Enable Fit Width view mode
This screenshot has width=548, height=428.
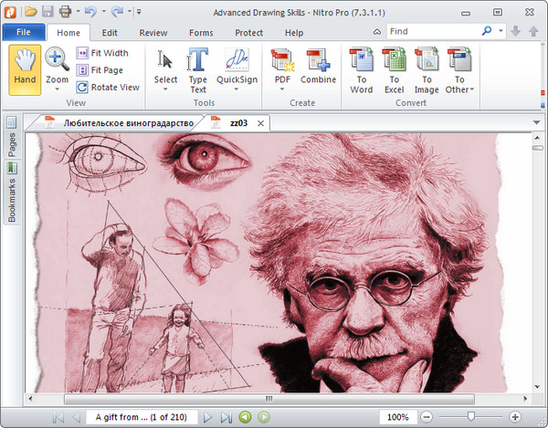click(x=102, y=53)
